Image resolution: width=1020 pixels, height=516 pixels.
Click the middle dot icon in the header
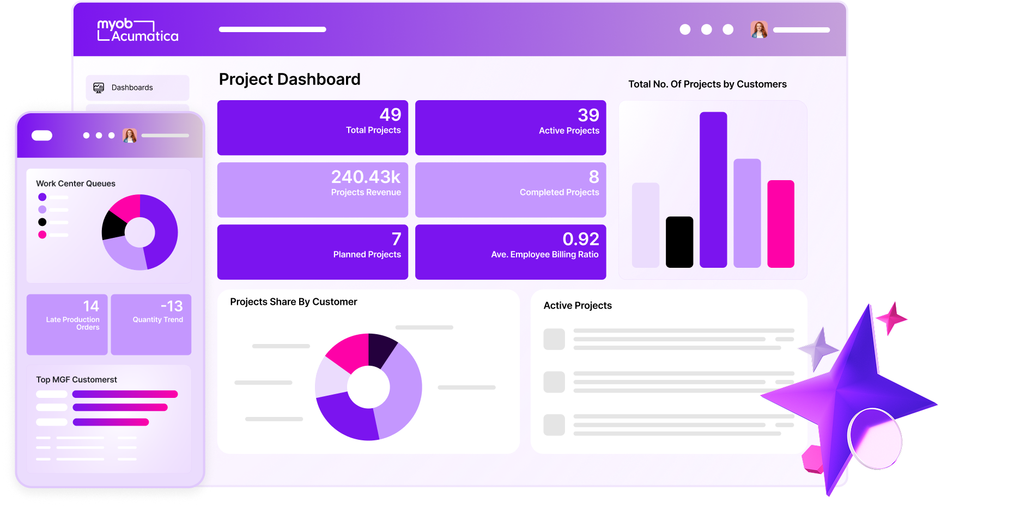tap(706, 30)
